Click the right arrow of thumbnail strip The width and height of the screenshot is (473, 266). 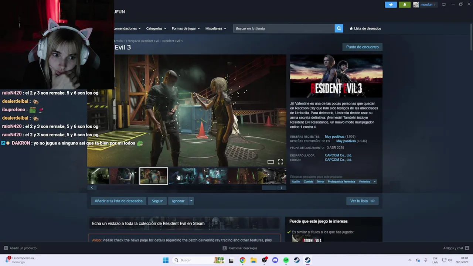coord(282,188)
